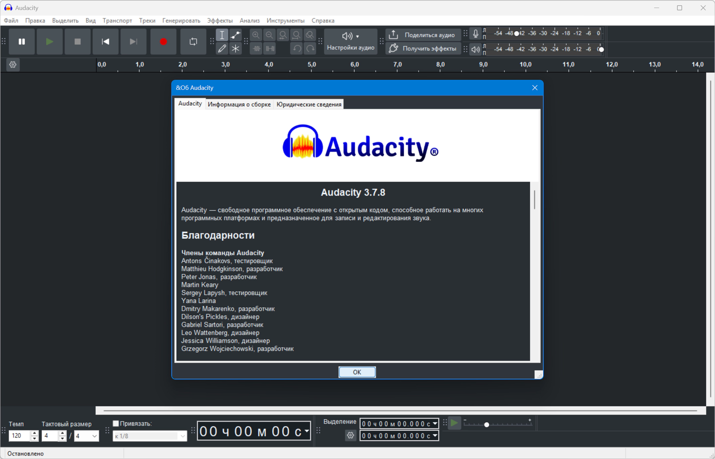This screenshot has height=459, width=715.
Task: Choose the Multi-tool asterisk icon
Action: (235, 49)
